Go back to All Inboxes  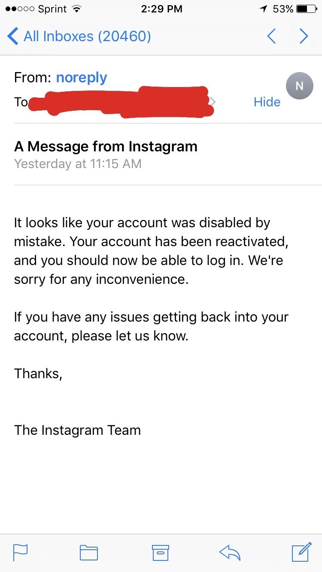pyautogui.click(x=79, y=36)
